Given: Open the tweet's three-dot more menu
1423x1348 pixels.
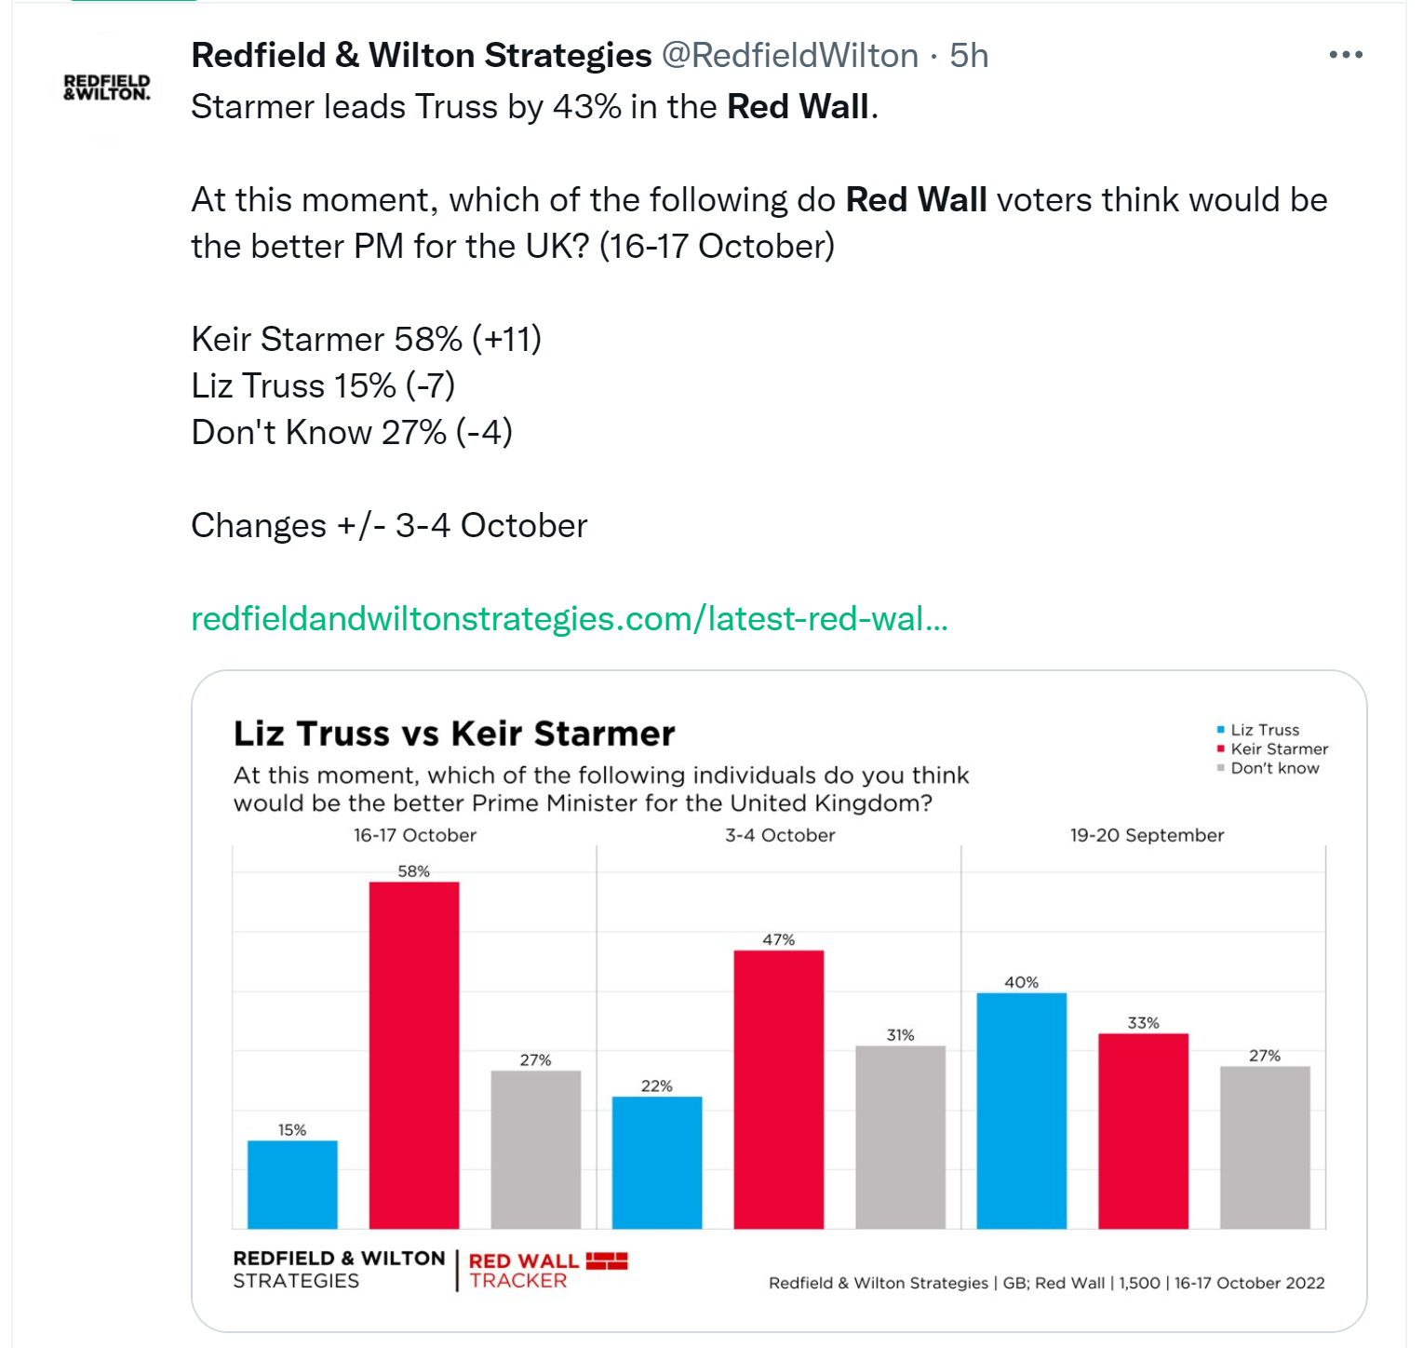Looking at the screenshot, I should 1346,55.
